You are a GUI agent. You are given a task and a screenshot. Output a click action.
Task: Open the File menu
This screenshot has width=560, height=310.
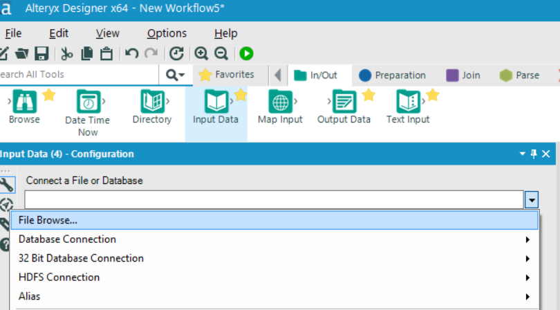coord(13,33)
